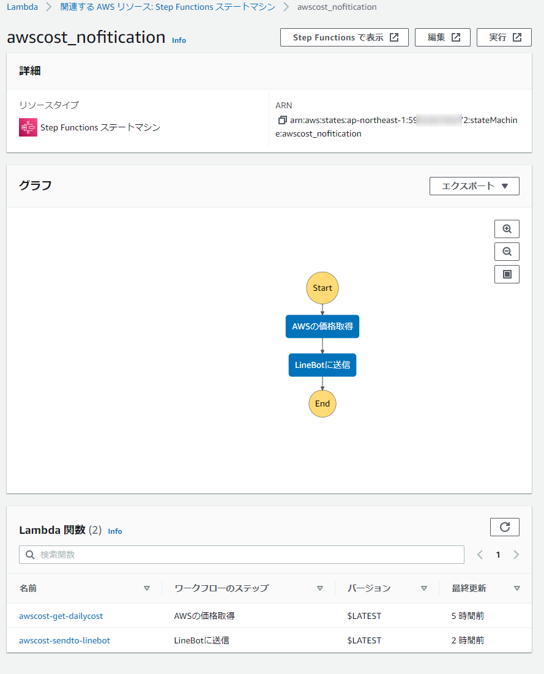Click $LATEST in awscost-sendto-linebot row
The image size is (544, 674).
[364, 640]
